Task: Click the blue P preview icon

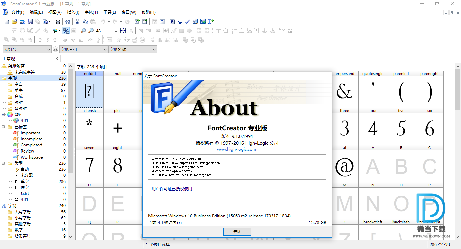Action: [x=172, y=22]
